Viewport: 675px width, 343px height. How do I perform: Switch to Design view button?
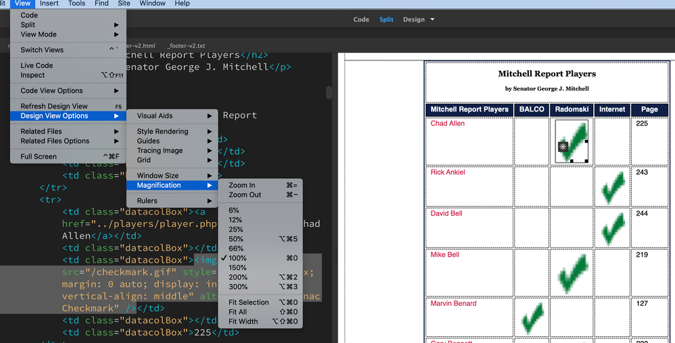414,20
